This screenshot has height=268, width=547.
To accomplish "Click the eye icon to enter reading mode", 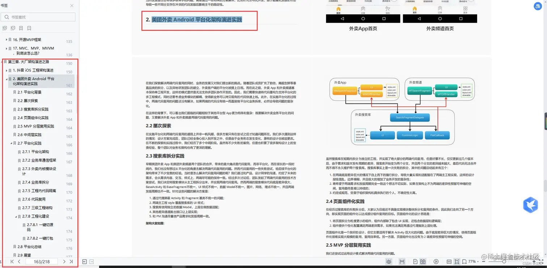I will click(389, 261).
